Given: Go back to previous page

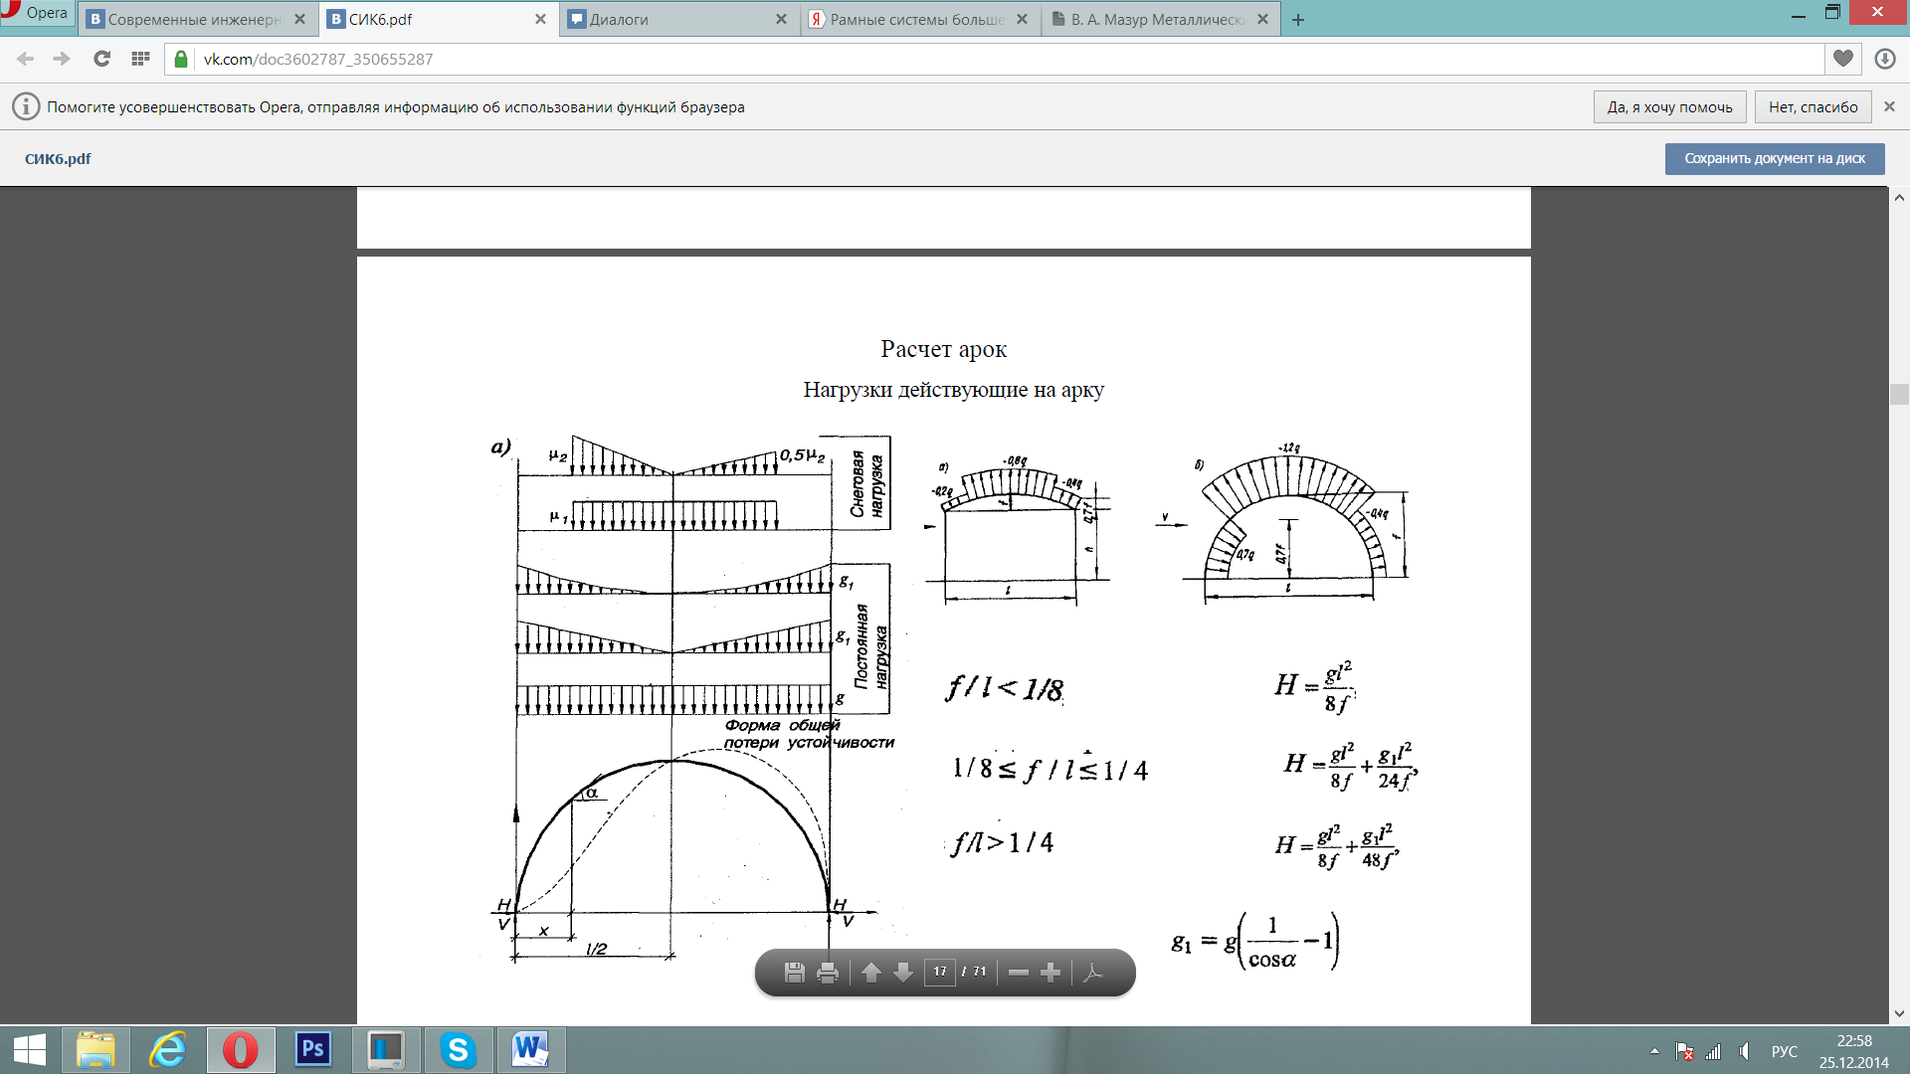Looking at the screenshot, I should pyautogui.click(x=26, y=59).
